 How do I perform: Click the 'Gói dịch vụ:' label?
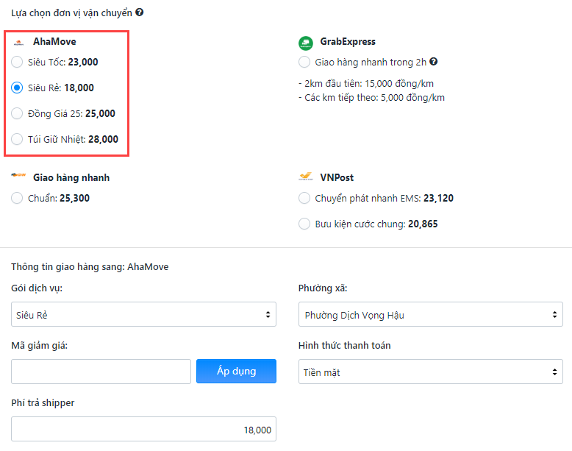coord(37,288)
